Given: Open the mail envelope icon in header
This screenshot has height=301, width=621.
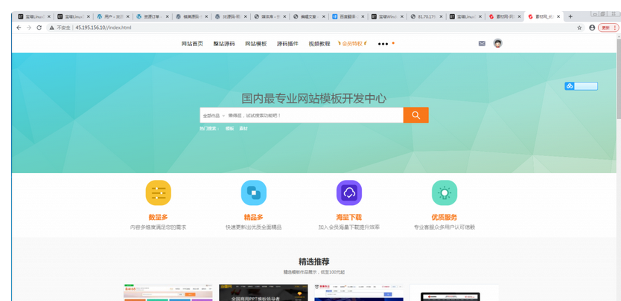Looking at the screenshot, I should click(482, 44).
